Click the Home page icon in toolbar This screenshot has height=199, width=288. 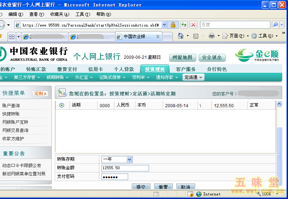click(180, 36)
